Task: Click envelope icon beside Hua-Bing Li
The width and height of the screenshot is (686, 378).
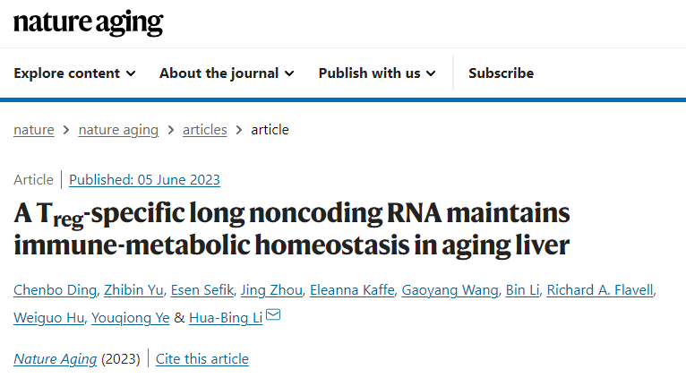Action: [273, 314]
